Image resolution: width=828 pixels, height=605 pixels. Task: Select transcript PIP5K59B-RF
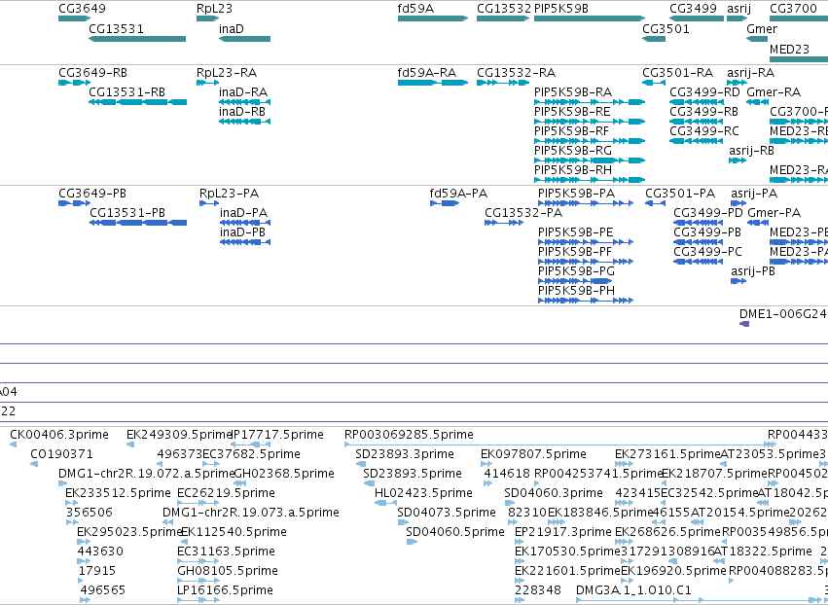[571, 131]
